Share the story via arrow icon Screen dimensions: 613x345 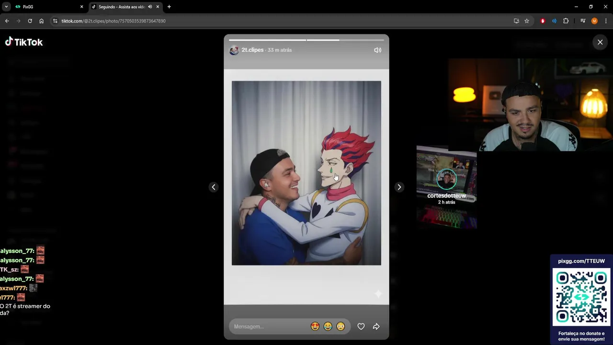[x=376, y=326]
